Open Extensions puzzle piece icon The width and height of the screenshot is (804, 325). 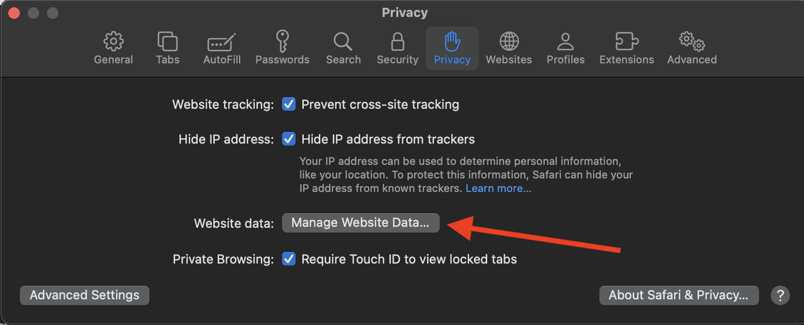pos(626,42)
